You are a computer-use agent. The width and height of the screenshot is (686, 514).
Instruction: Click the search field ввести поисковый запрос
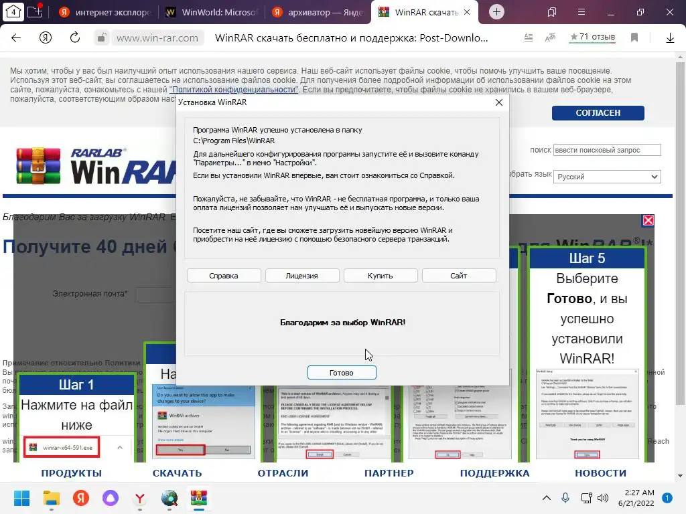[x=607, y=150]
